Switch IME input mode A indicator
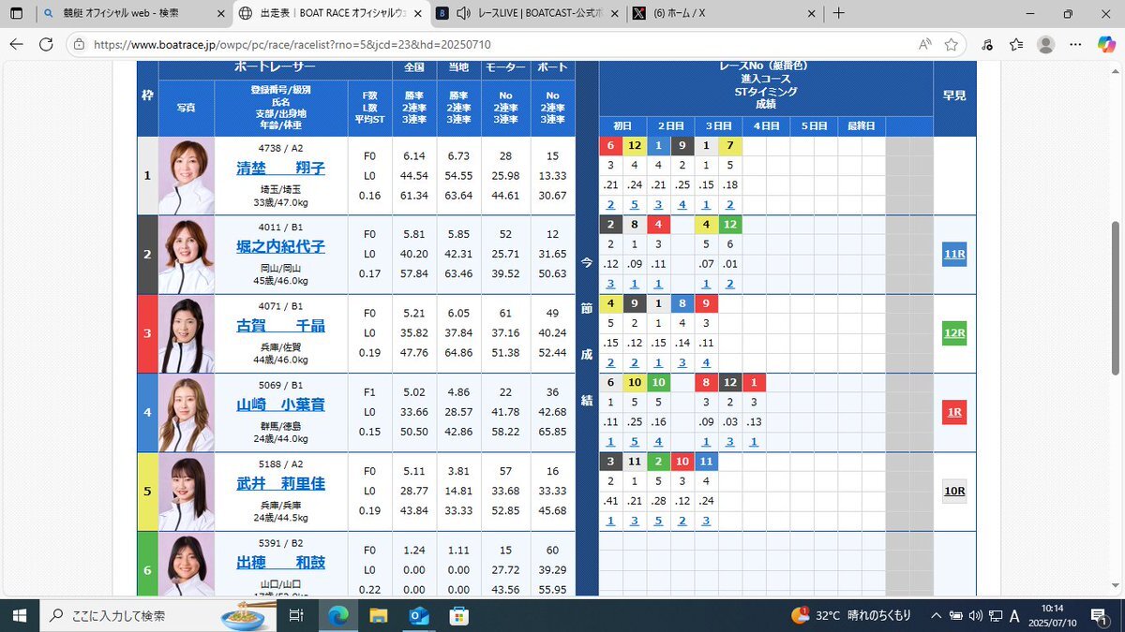The height and width of the screenshot is (632, 1125). coord(1013,615)
